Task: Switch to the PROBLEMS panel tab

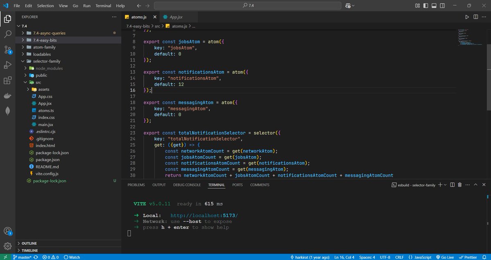Action: 136,184
